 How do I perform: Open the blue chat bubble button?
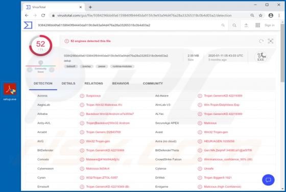click(x=268, y=180)
